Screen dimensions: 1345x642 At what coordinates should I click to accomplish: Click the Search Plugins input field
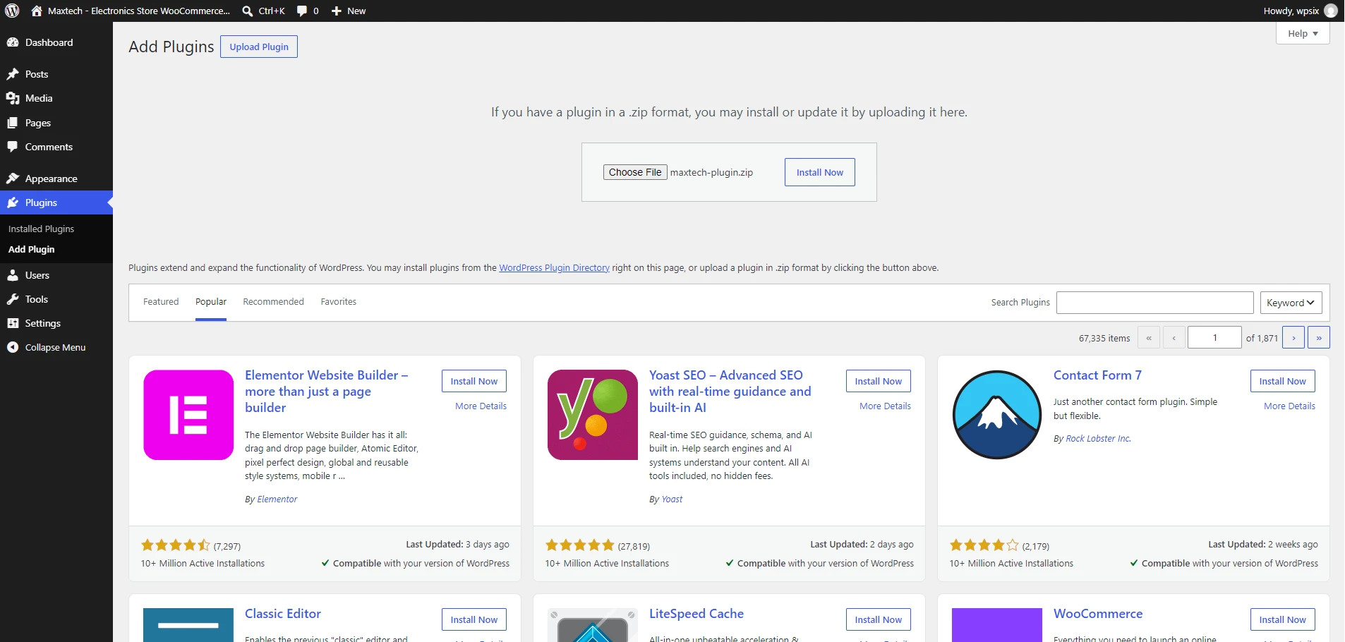click(x=1155, y=303)
